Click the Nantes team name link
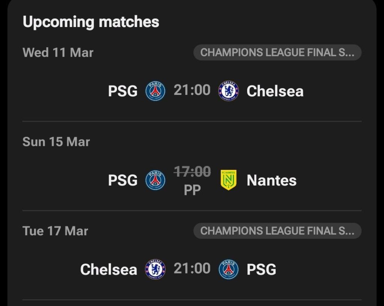Viewport: 384px width, 306px height. click(x=271, y=180)
